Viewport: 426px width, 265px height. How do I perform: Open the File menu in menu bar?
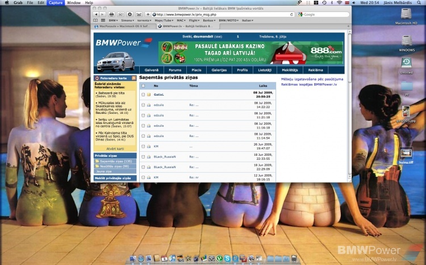30,2
